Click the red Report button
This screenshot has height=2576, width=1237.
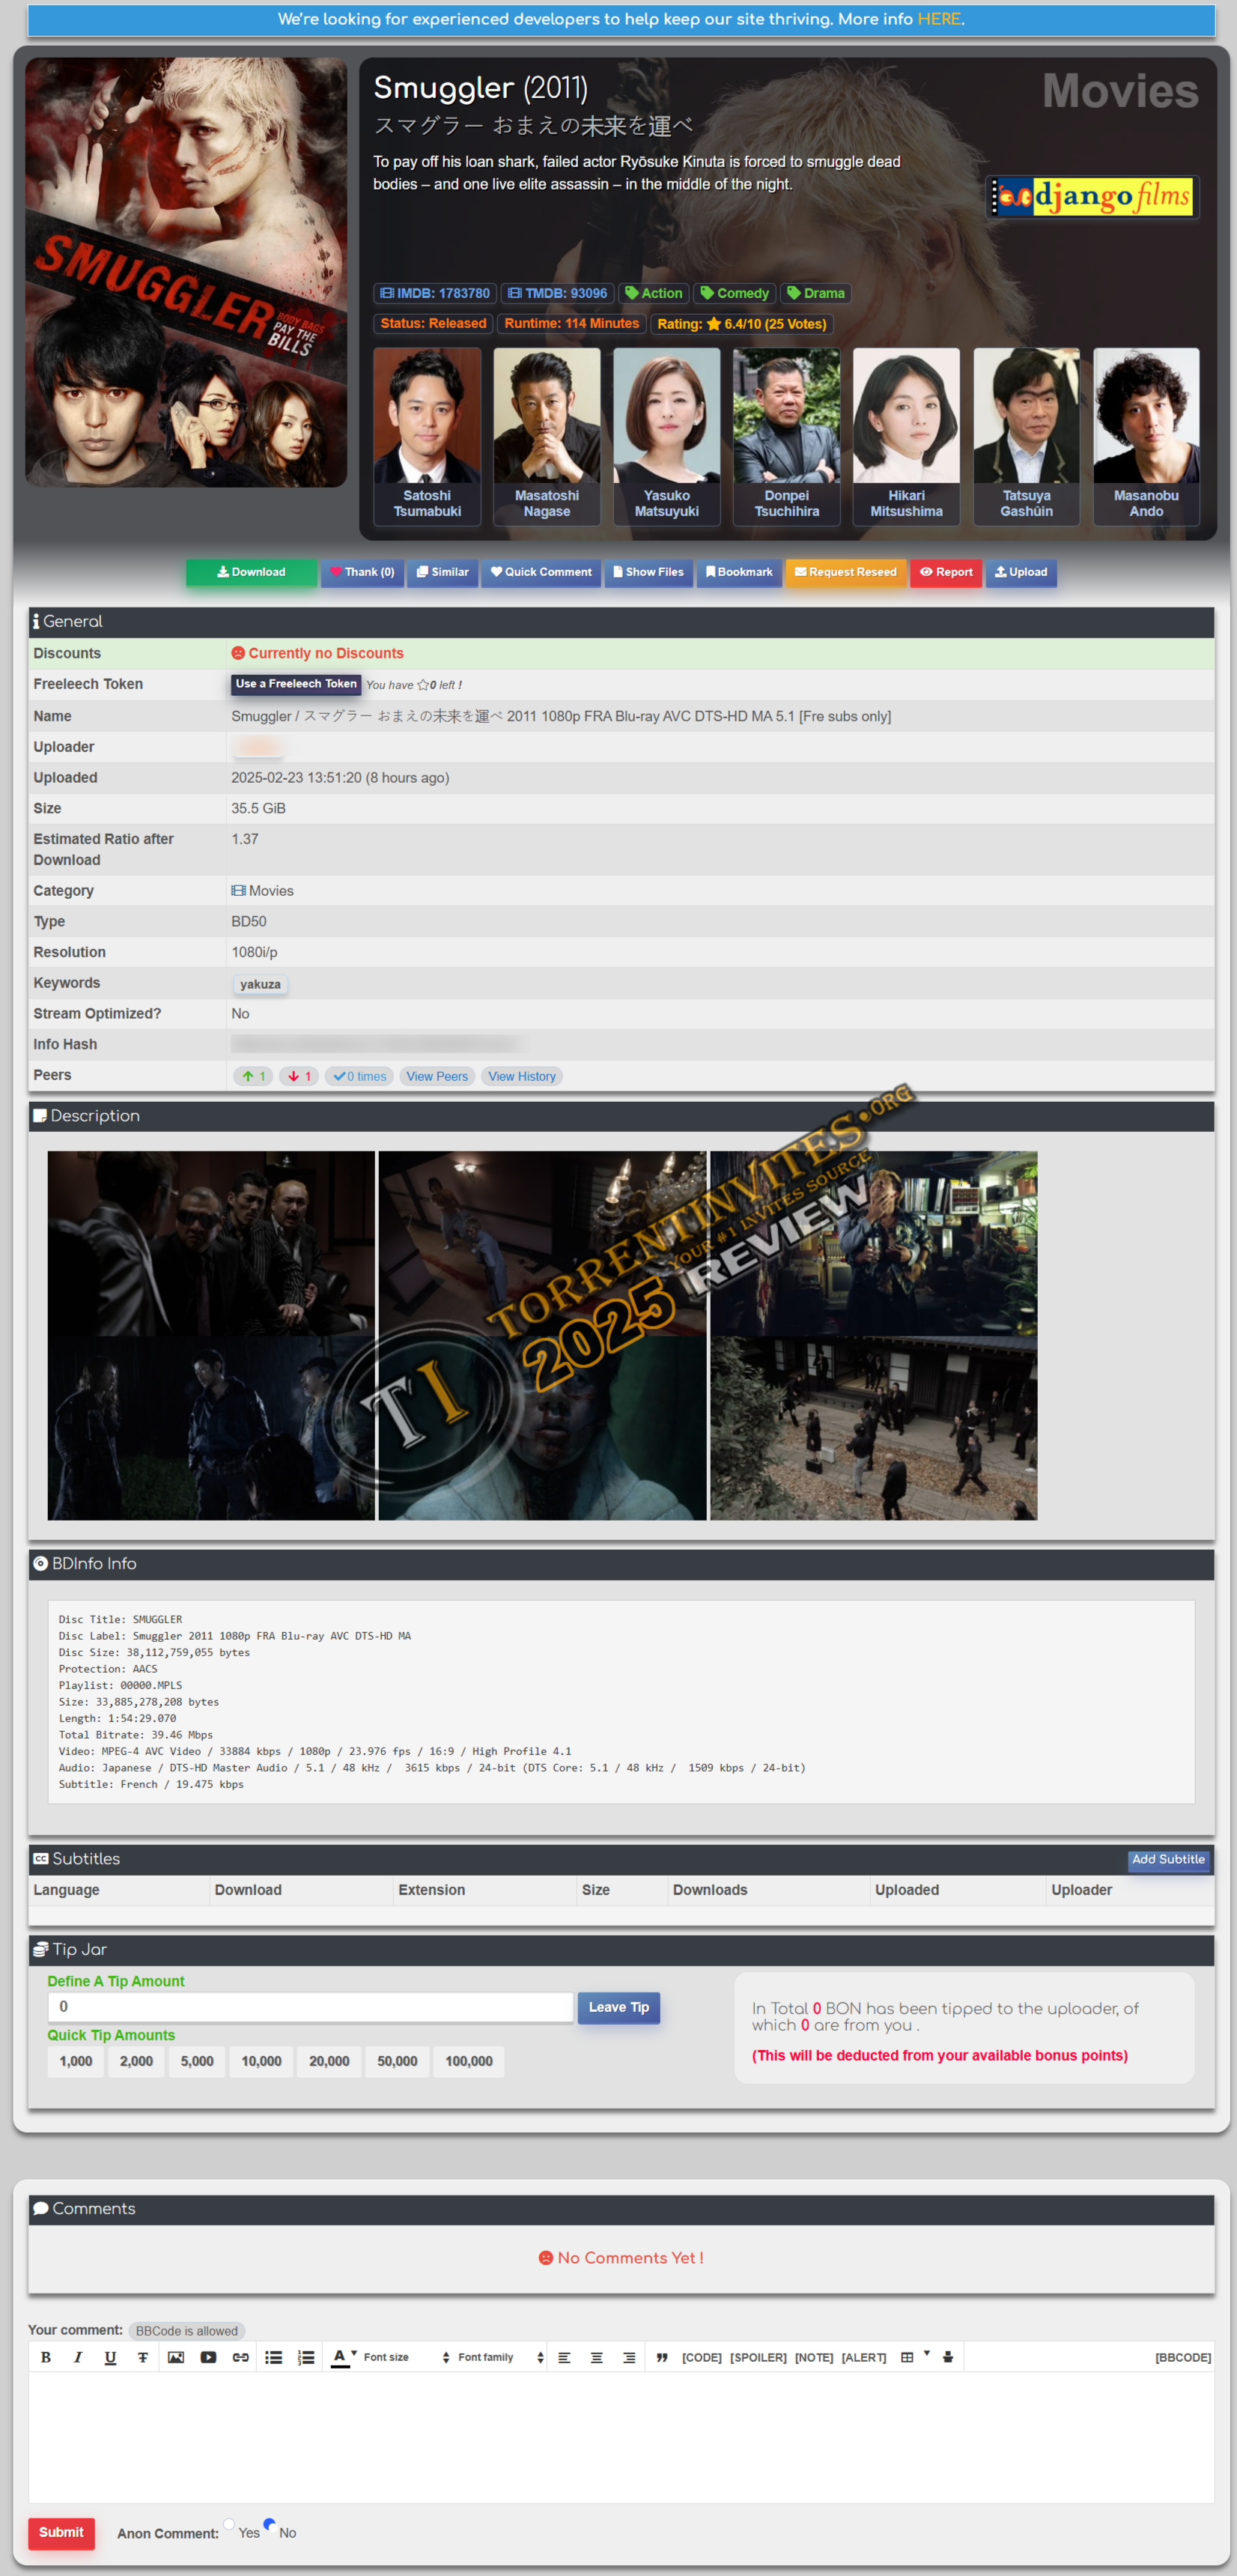946,572
